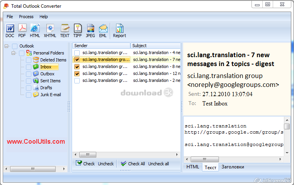Choose the TIFF export icon
This screenshot has width=294, height=185.
(x=78, y=29)
